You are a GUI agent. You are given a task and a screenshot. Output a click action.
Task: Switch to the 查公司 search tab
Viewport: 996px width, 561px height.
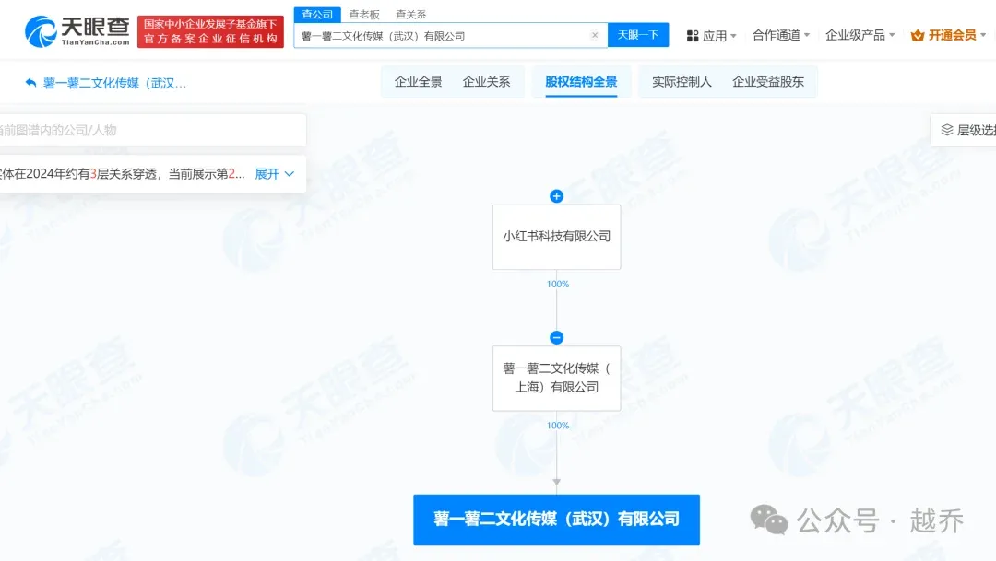pos(317,14)
